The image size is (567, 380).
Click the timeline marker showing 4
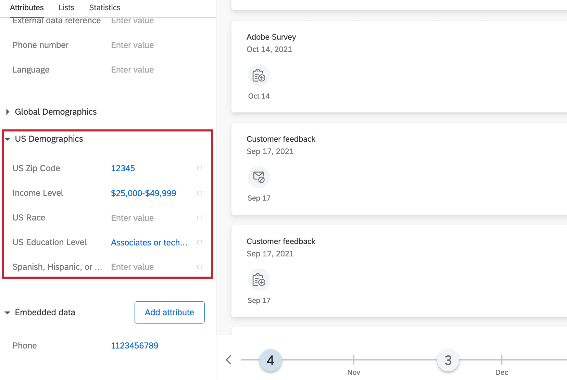click(270, 360)
